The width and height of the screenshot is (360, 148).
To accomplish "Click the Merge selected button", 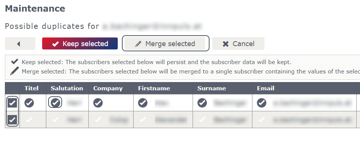I will pos(166,43).
